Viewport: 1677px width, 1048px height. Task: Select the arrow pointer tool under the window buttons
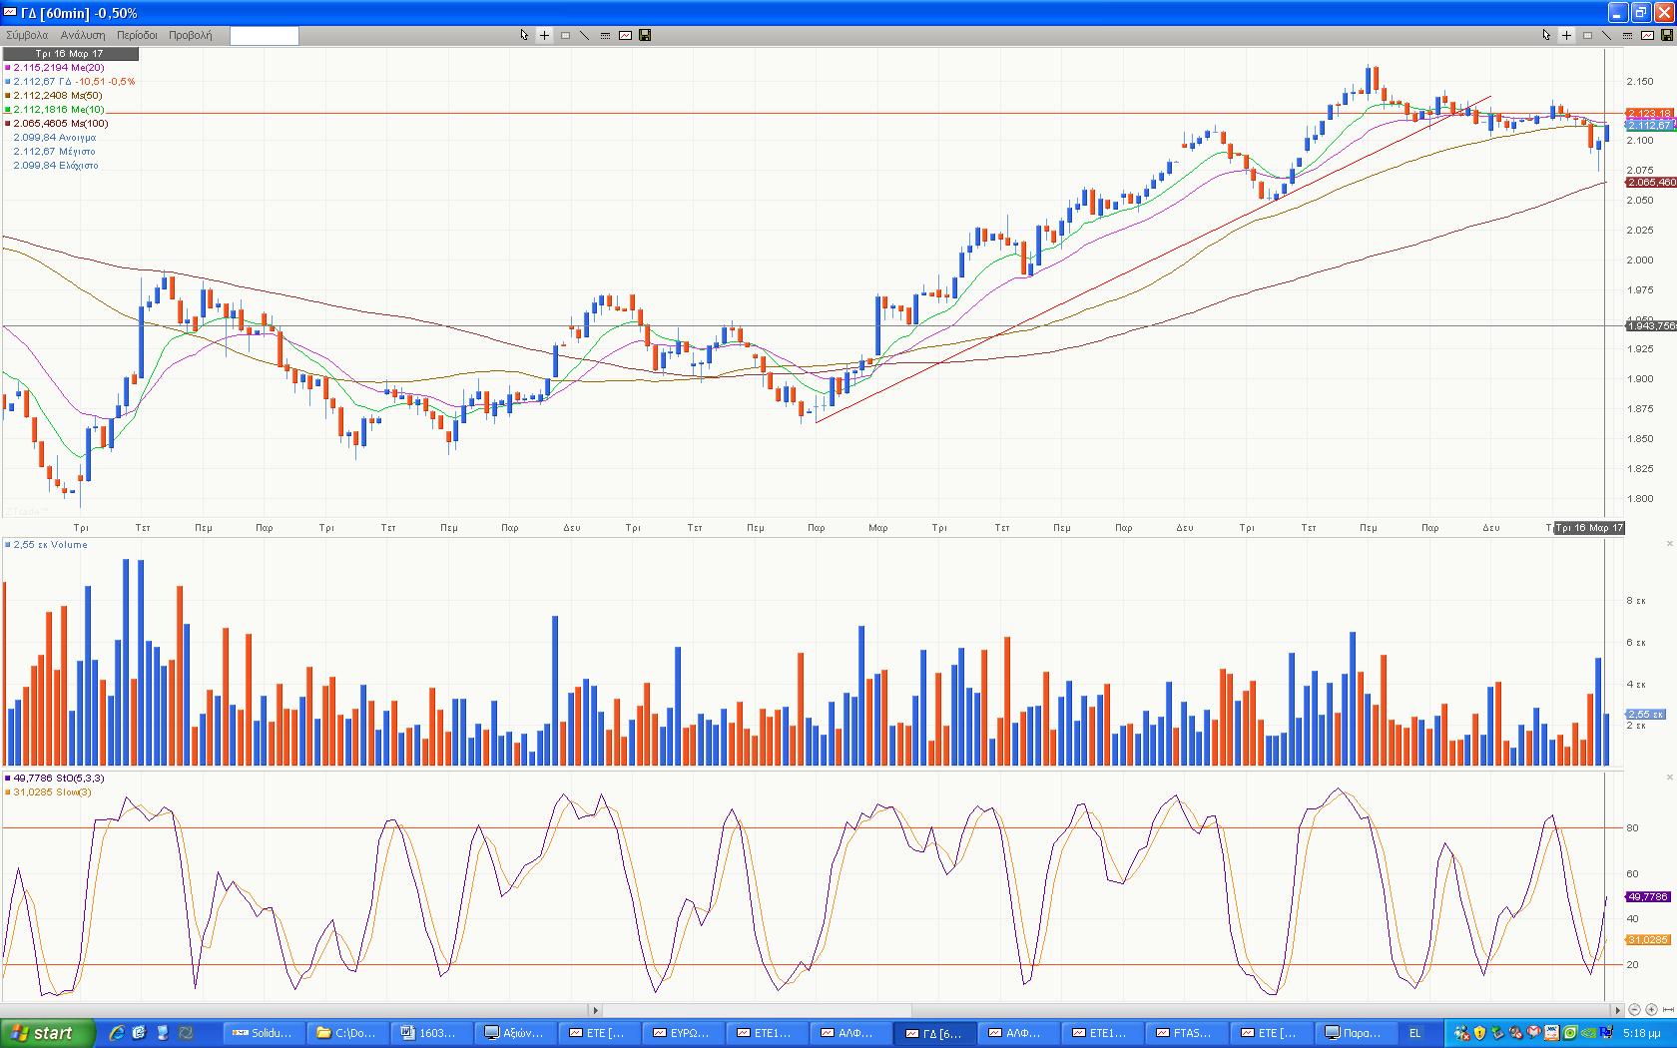tap(1546, 35)
